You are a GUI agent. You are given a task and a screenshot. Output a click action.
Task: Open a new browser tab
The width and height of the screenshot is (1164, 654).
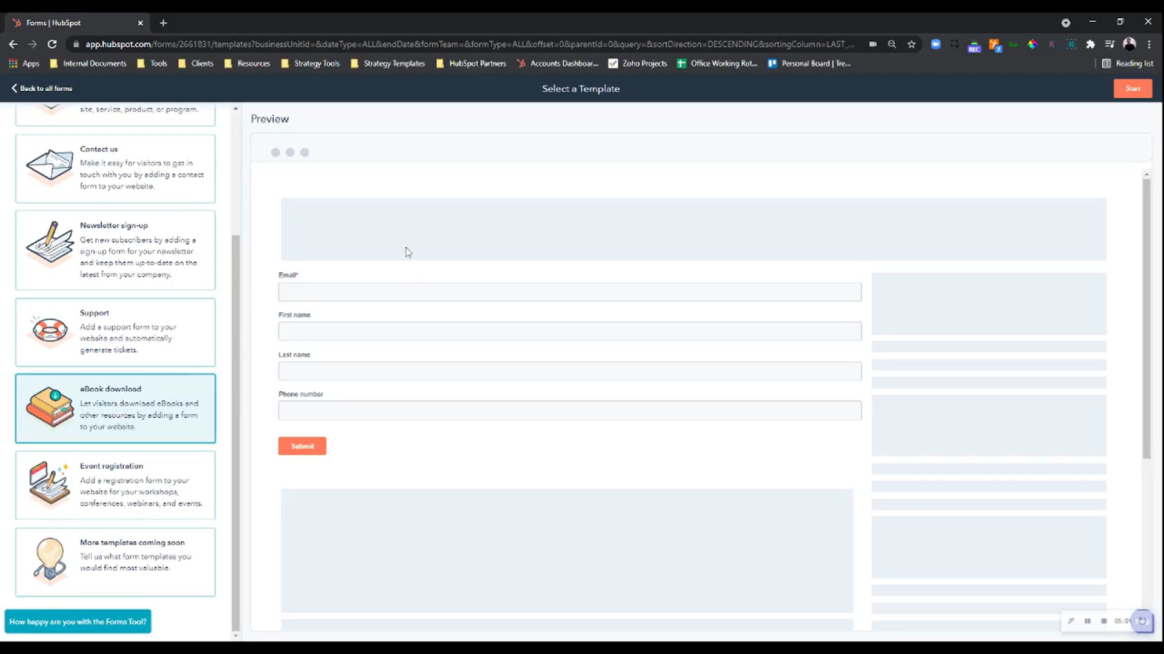tap(163, 23)
